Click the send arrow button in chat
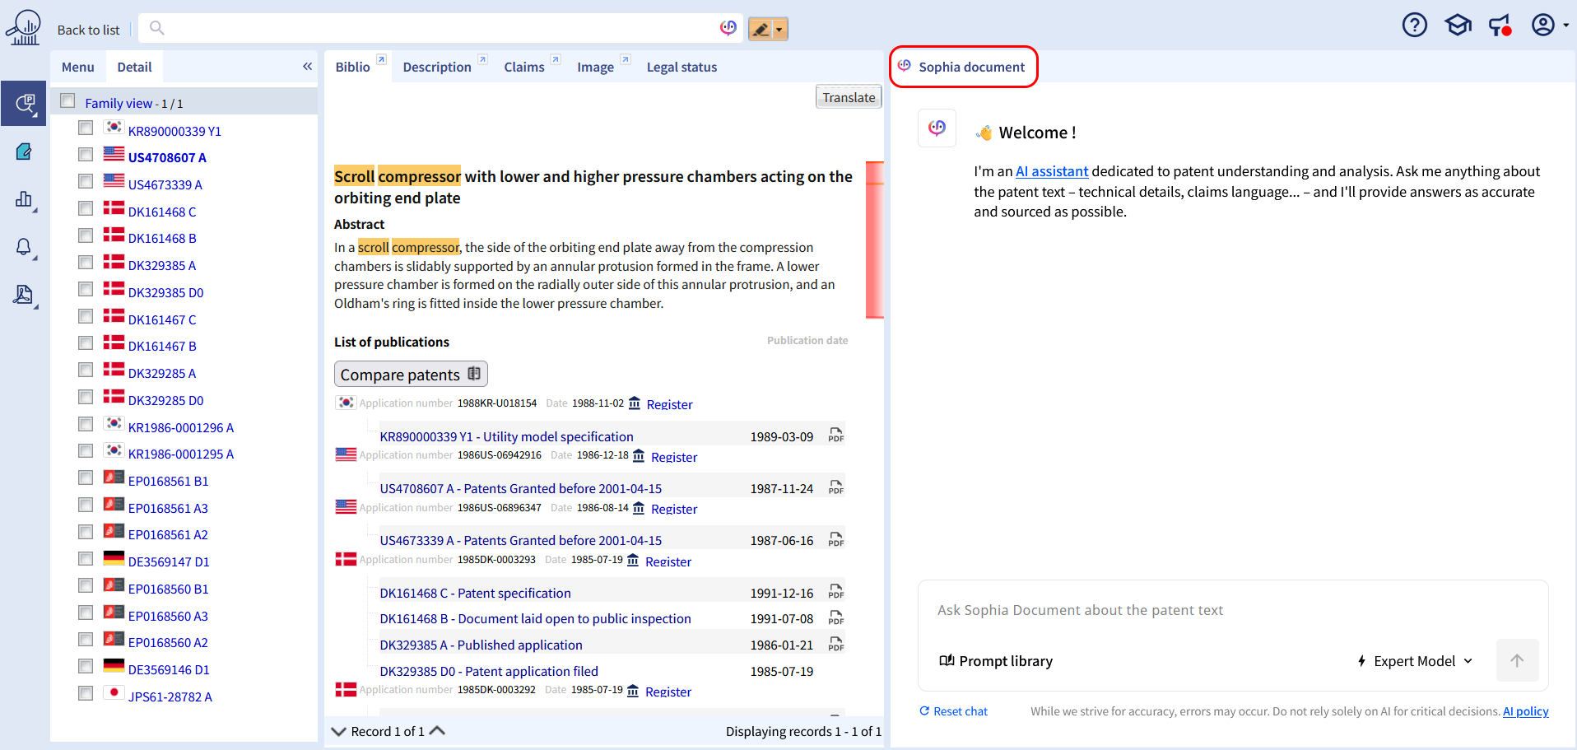 1517,660
